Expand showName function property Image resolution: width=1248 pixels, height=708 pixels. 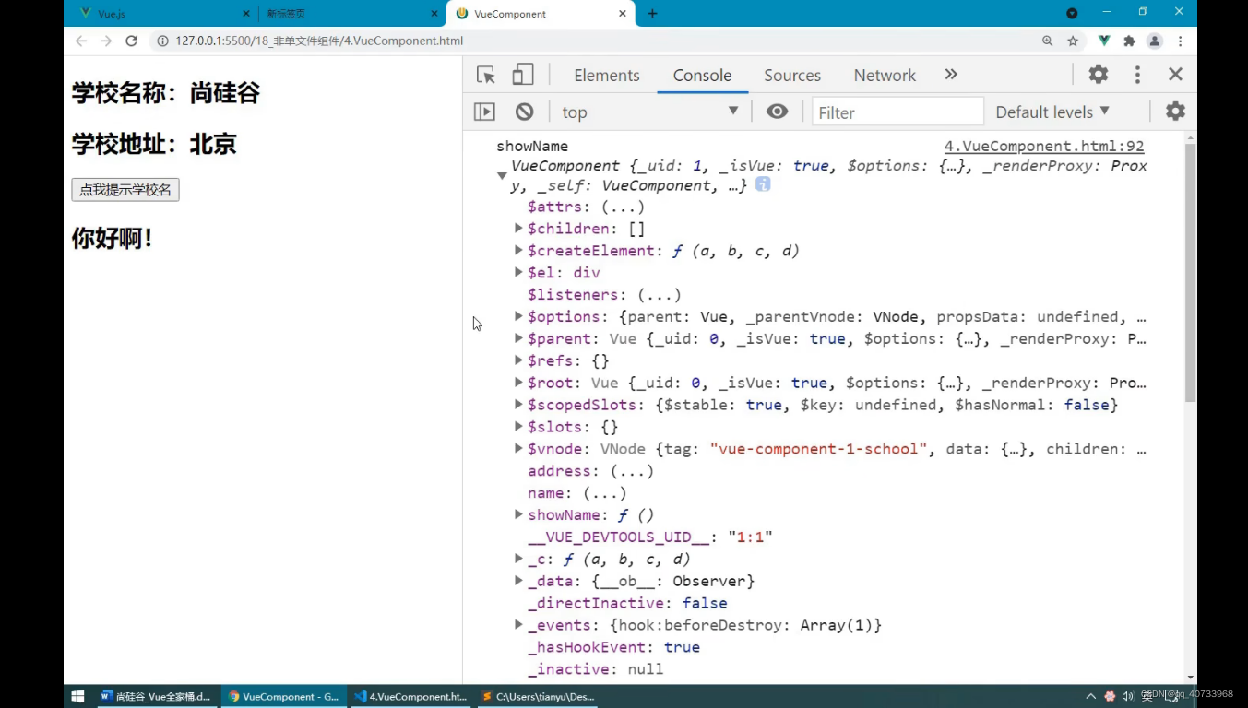coord(518,514)
